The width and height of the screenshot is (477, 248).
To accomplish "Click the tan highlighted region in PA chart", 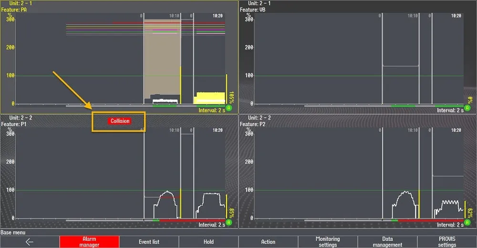I will click(x=162, y=58).
